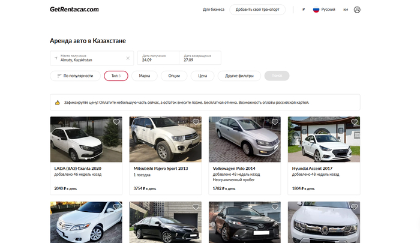Open the Тип filter
The width and height of the screenshot is (420, 243).
(x=116, y=76)
